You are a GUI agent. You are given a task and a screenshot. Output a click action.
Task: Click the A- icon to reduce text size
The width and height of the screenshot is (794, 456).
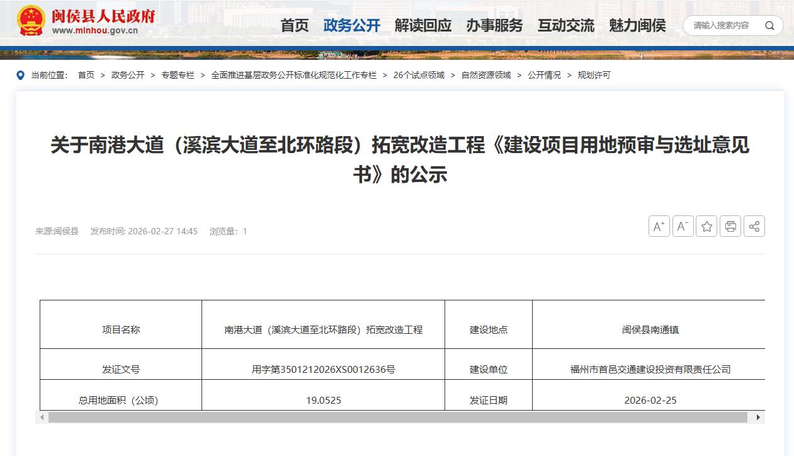tap(683, 226)
